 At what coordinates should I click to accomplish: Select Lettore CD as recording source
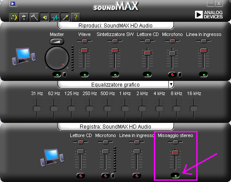(x=81, y=176)
